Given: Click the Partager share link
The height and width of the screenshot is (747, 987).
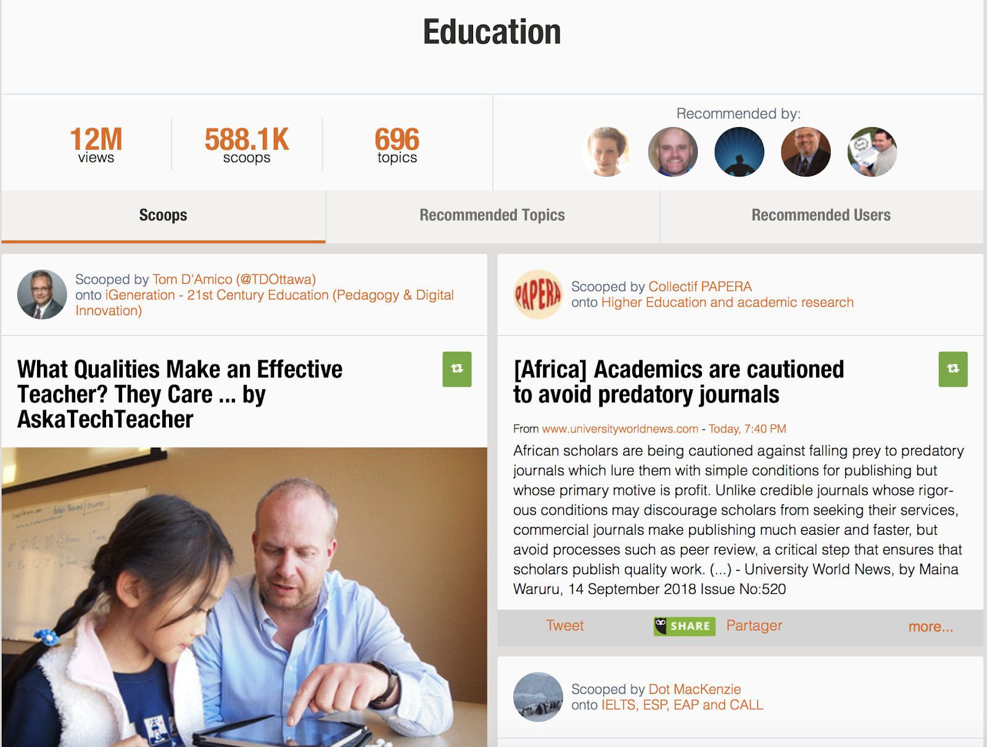Looking at the screenshot, I should pyautogui.click(x=754, y=625).
